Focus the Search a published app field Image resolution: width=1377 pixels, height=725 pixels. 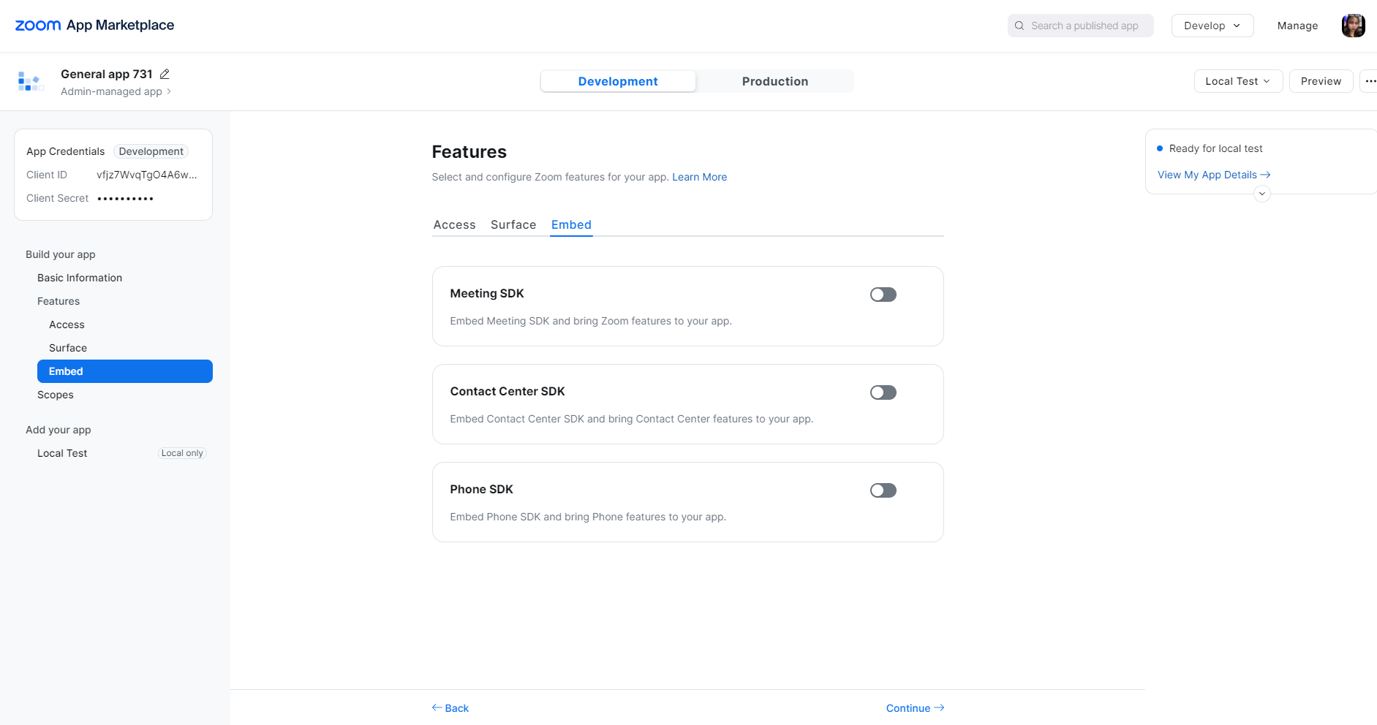tap(1080, 26)
